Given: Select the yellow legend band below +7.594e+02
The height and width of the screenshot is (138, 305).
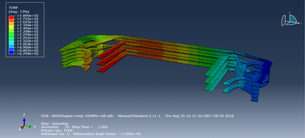Looking at the screenshot, I should point(11,27).
